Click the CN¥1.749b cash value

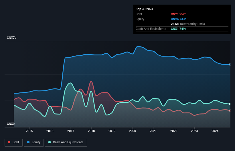pyautogui.click(x=179, y=29)
